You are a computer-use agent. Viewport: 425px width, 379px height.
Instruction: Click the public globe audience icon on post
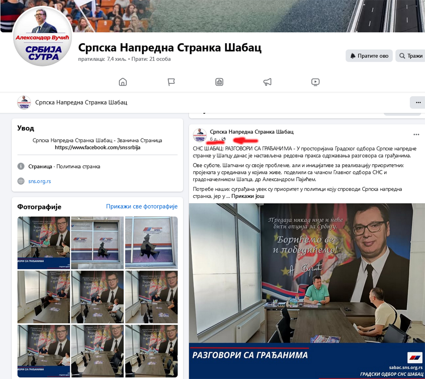click(224, 139)
